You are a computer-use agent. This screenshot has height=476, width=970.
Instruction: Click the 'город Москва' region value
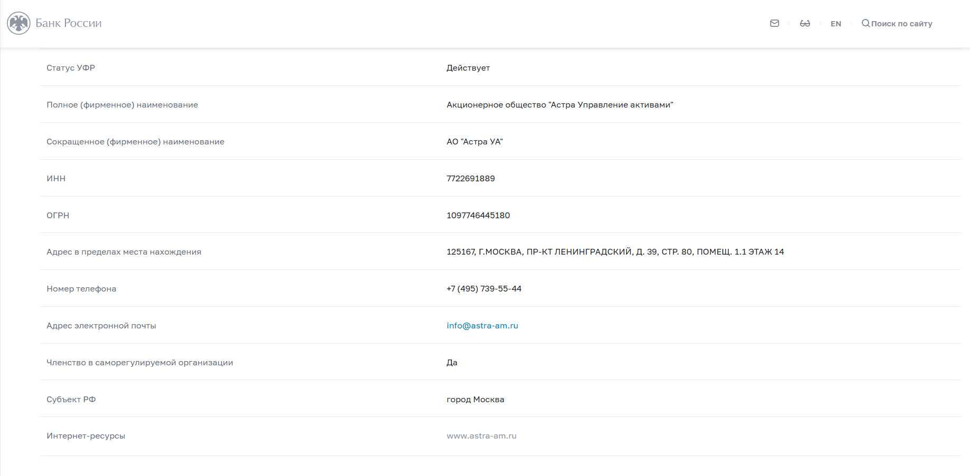[475, 400]
